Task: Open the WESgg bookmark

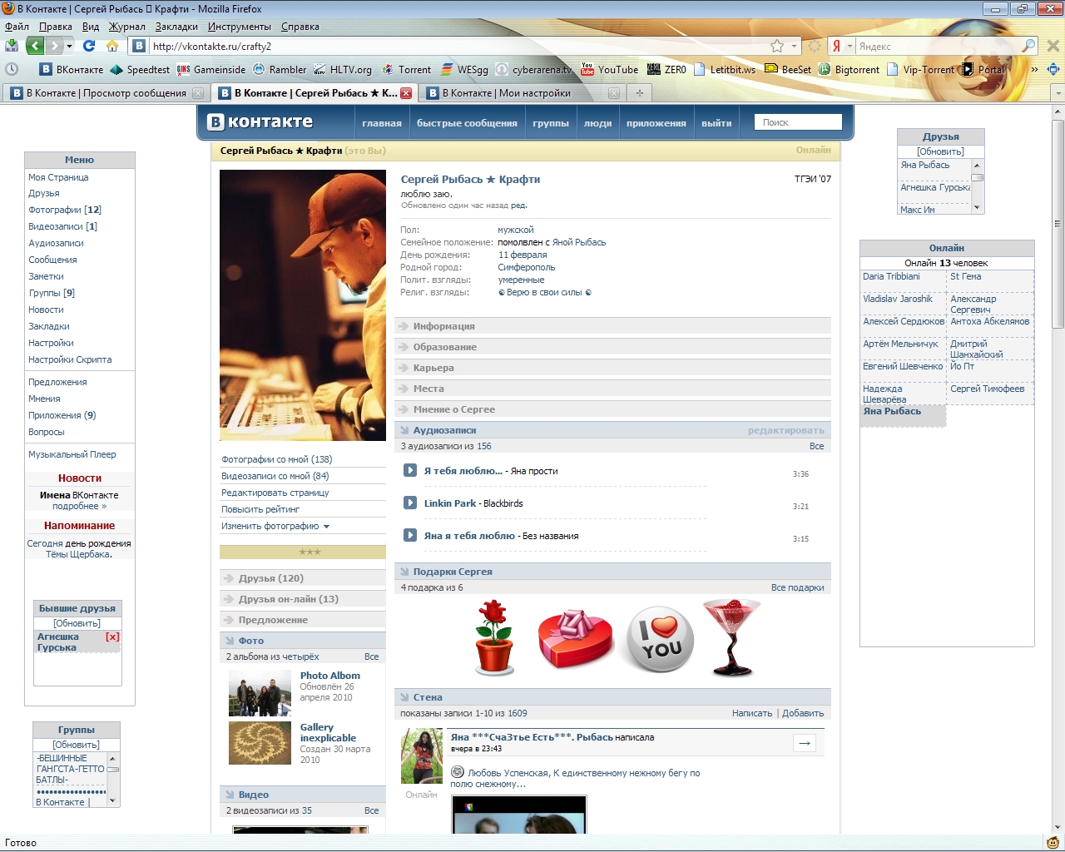Action: pos(464,69)
